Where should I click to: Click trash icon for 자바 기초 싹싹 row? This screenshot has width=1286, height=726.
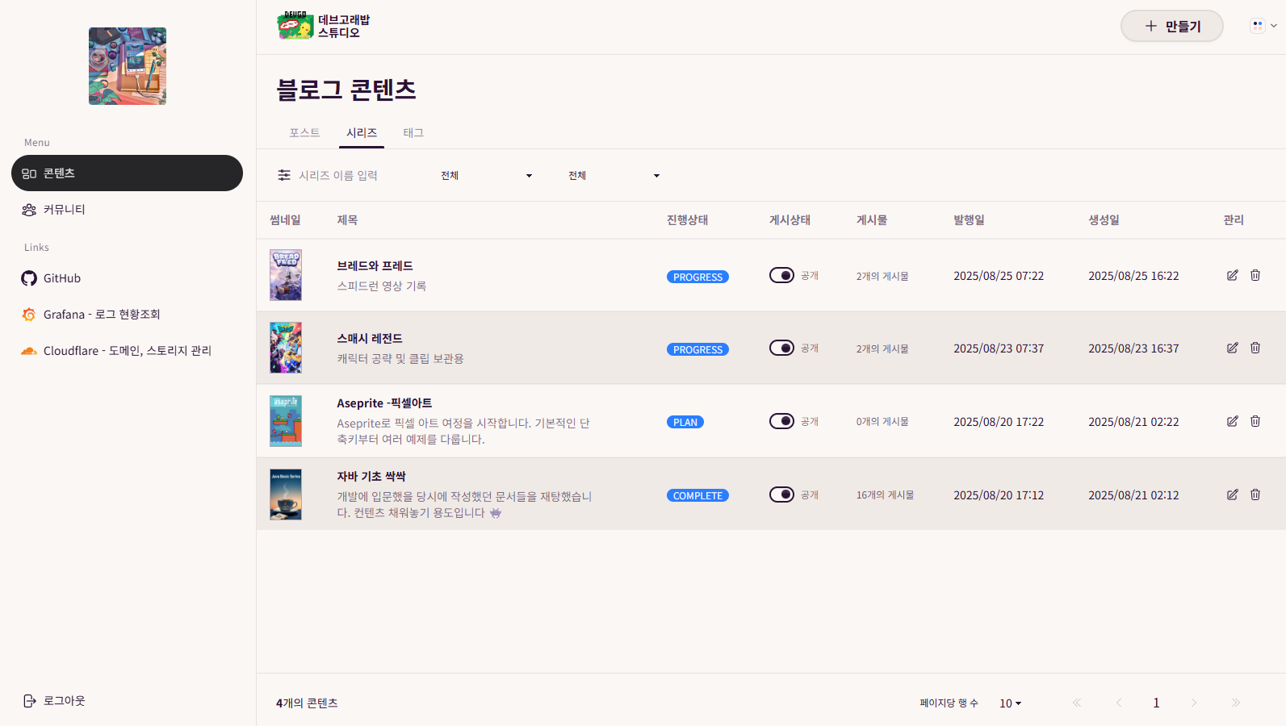1255,494
